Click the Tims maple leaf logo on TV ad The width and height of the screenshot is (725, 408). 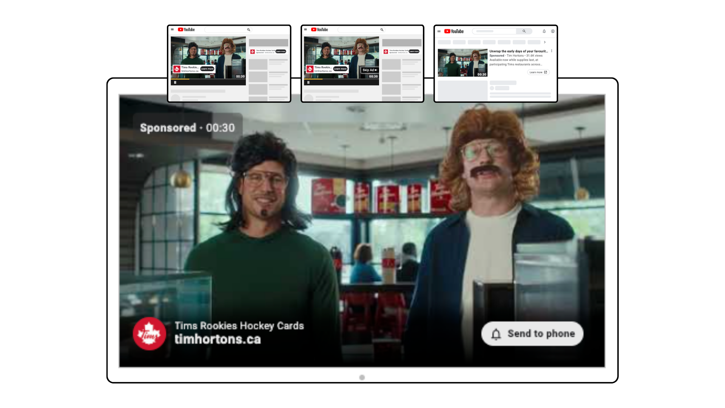coord(149,334)
